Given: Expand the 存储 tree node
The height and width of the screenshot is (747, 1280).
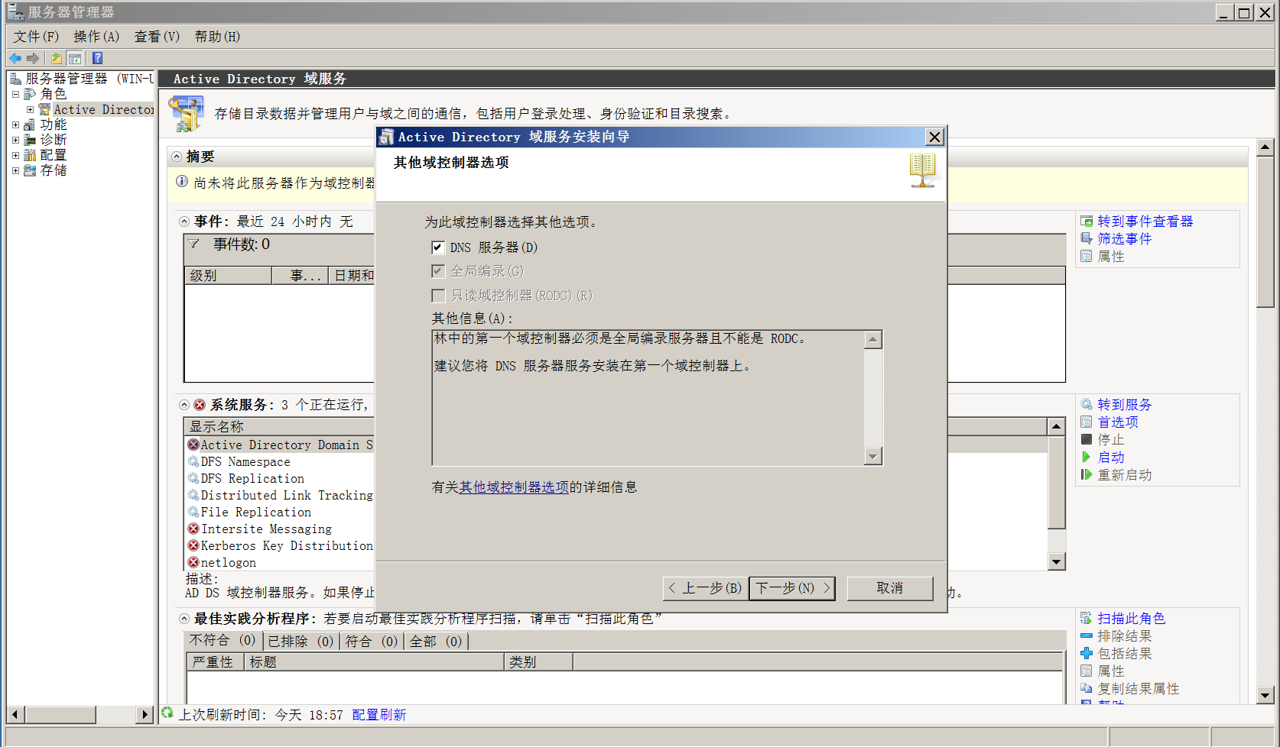Looking at the screenshot, I should 15,170.
